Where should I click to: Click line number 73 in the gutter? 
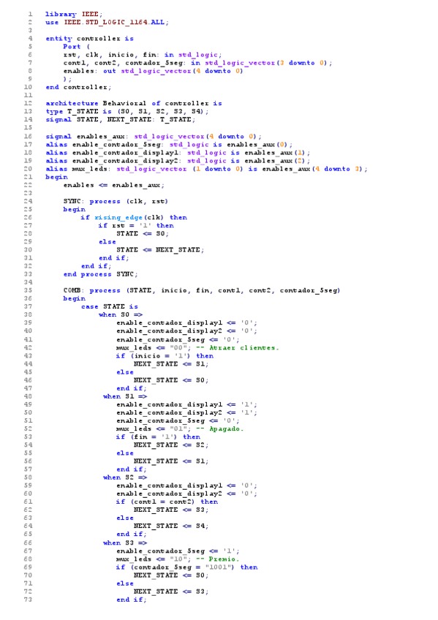[x=28, y=600]
